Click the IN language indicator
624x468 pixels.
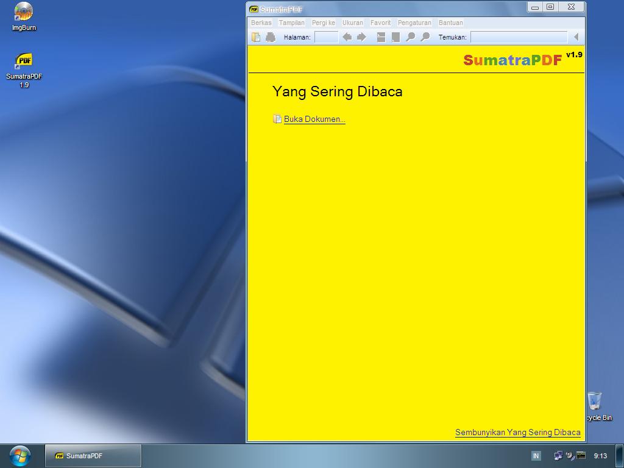[536, 456]
